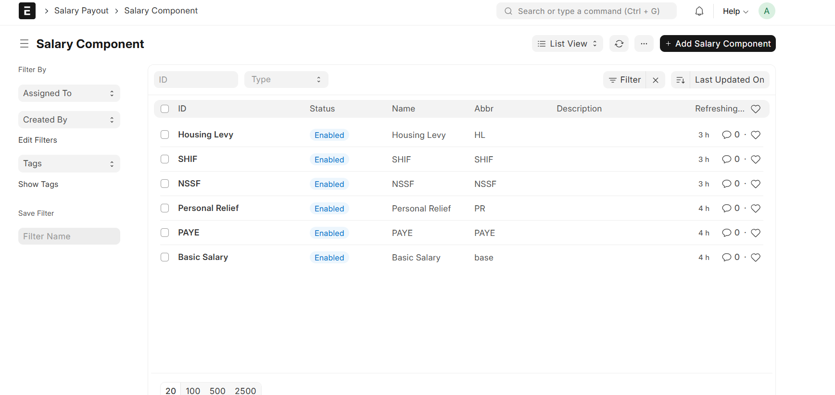Check the Basic Salary row checkbox

pyautogui.click(x=165, y=257)
